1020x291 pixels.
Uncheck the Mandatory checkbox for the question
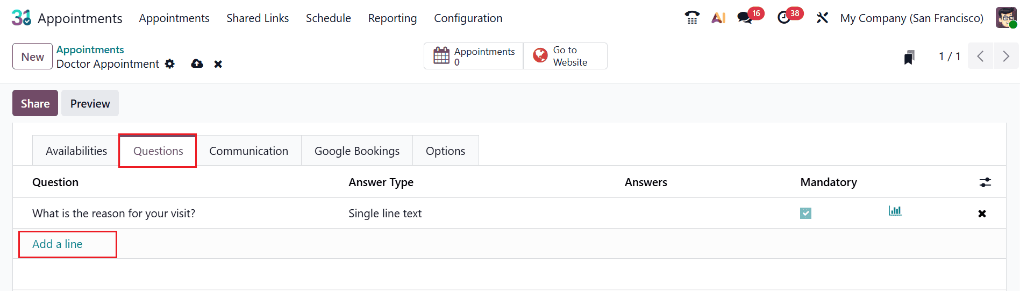click(805, 214)
